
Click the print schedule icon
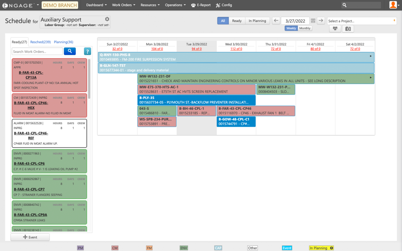click(334, 29)
